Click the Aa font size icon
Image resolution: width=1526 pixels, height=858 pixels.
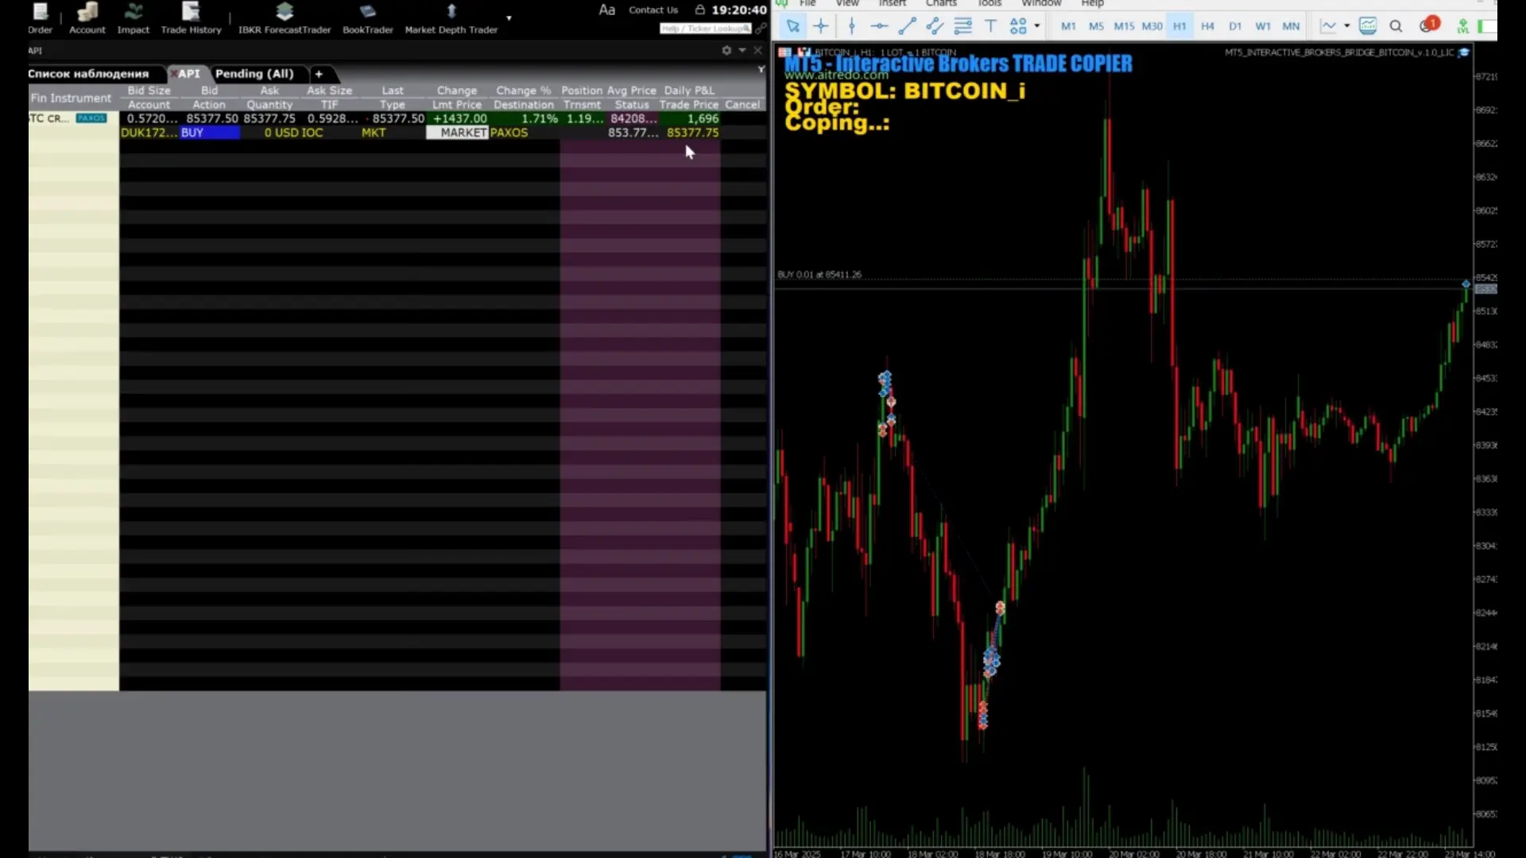pyautogui.click(x=606, y=10)
